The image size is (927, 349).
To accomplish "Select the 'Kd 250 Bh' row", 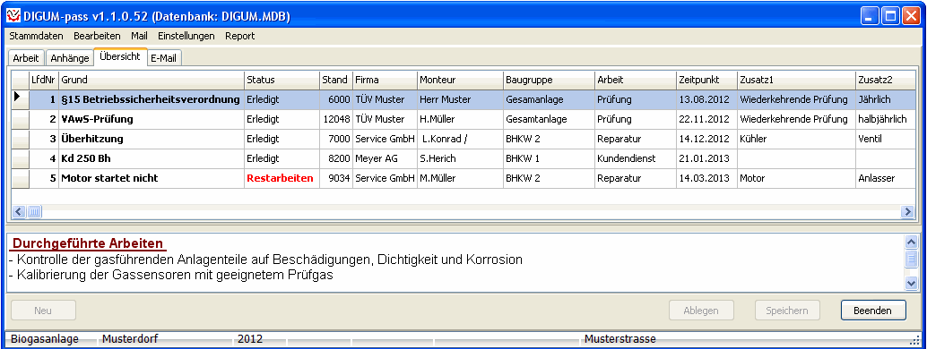I will pos(463,159).
